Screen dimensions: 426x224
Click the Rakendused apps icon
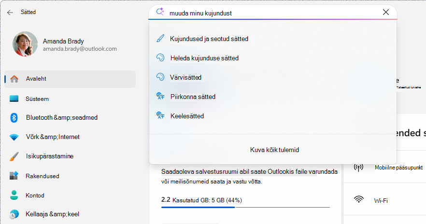coord(14,176)
